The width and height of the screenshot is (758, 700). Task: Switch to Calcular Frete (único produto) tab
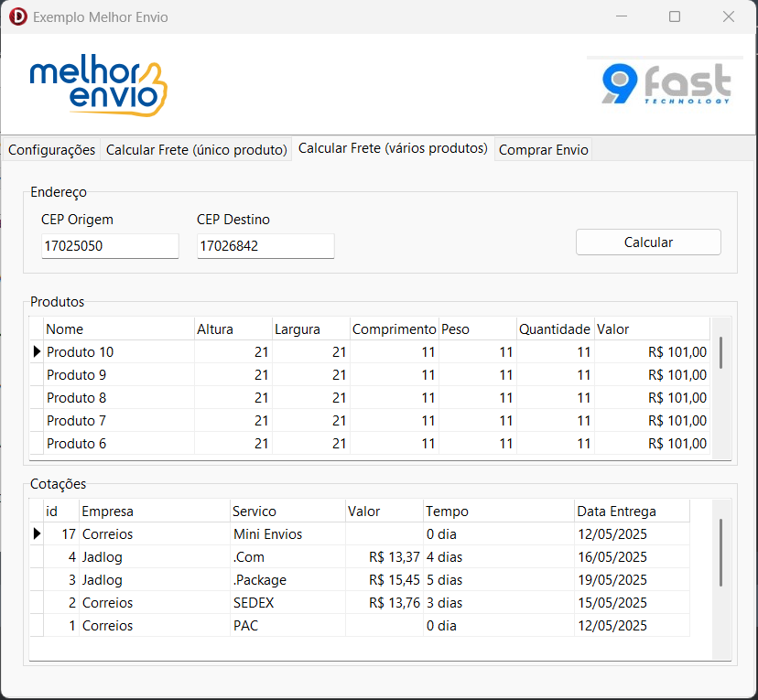196,150
